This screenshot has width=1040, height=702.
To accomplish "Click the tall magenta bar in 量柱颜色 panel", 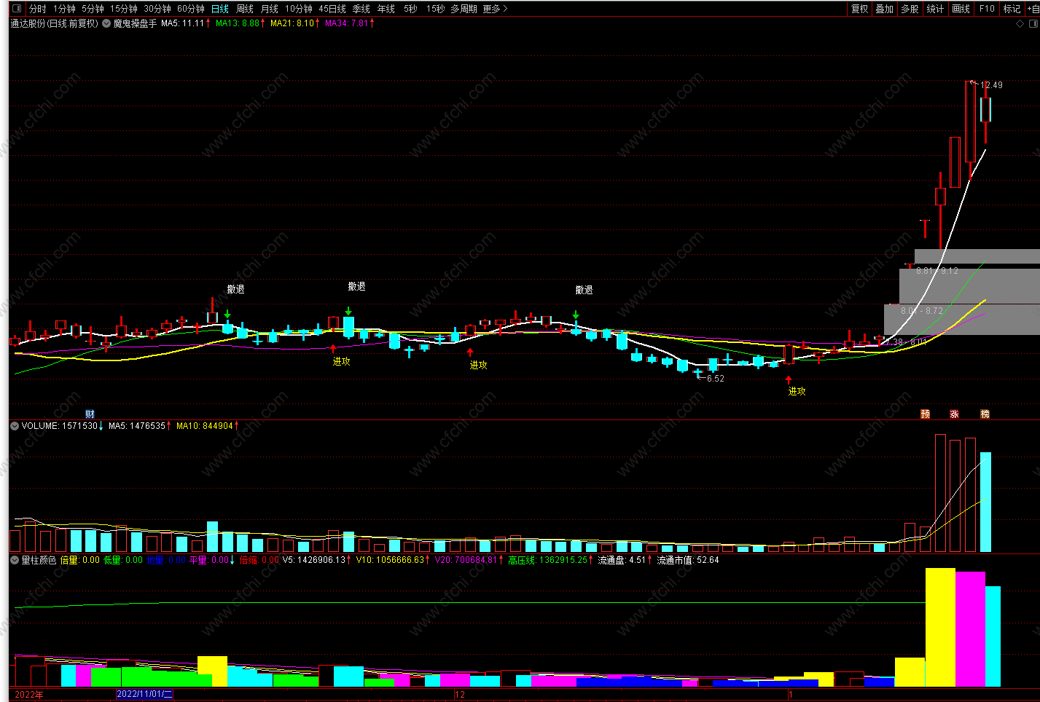I will (x=970, y=629).
